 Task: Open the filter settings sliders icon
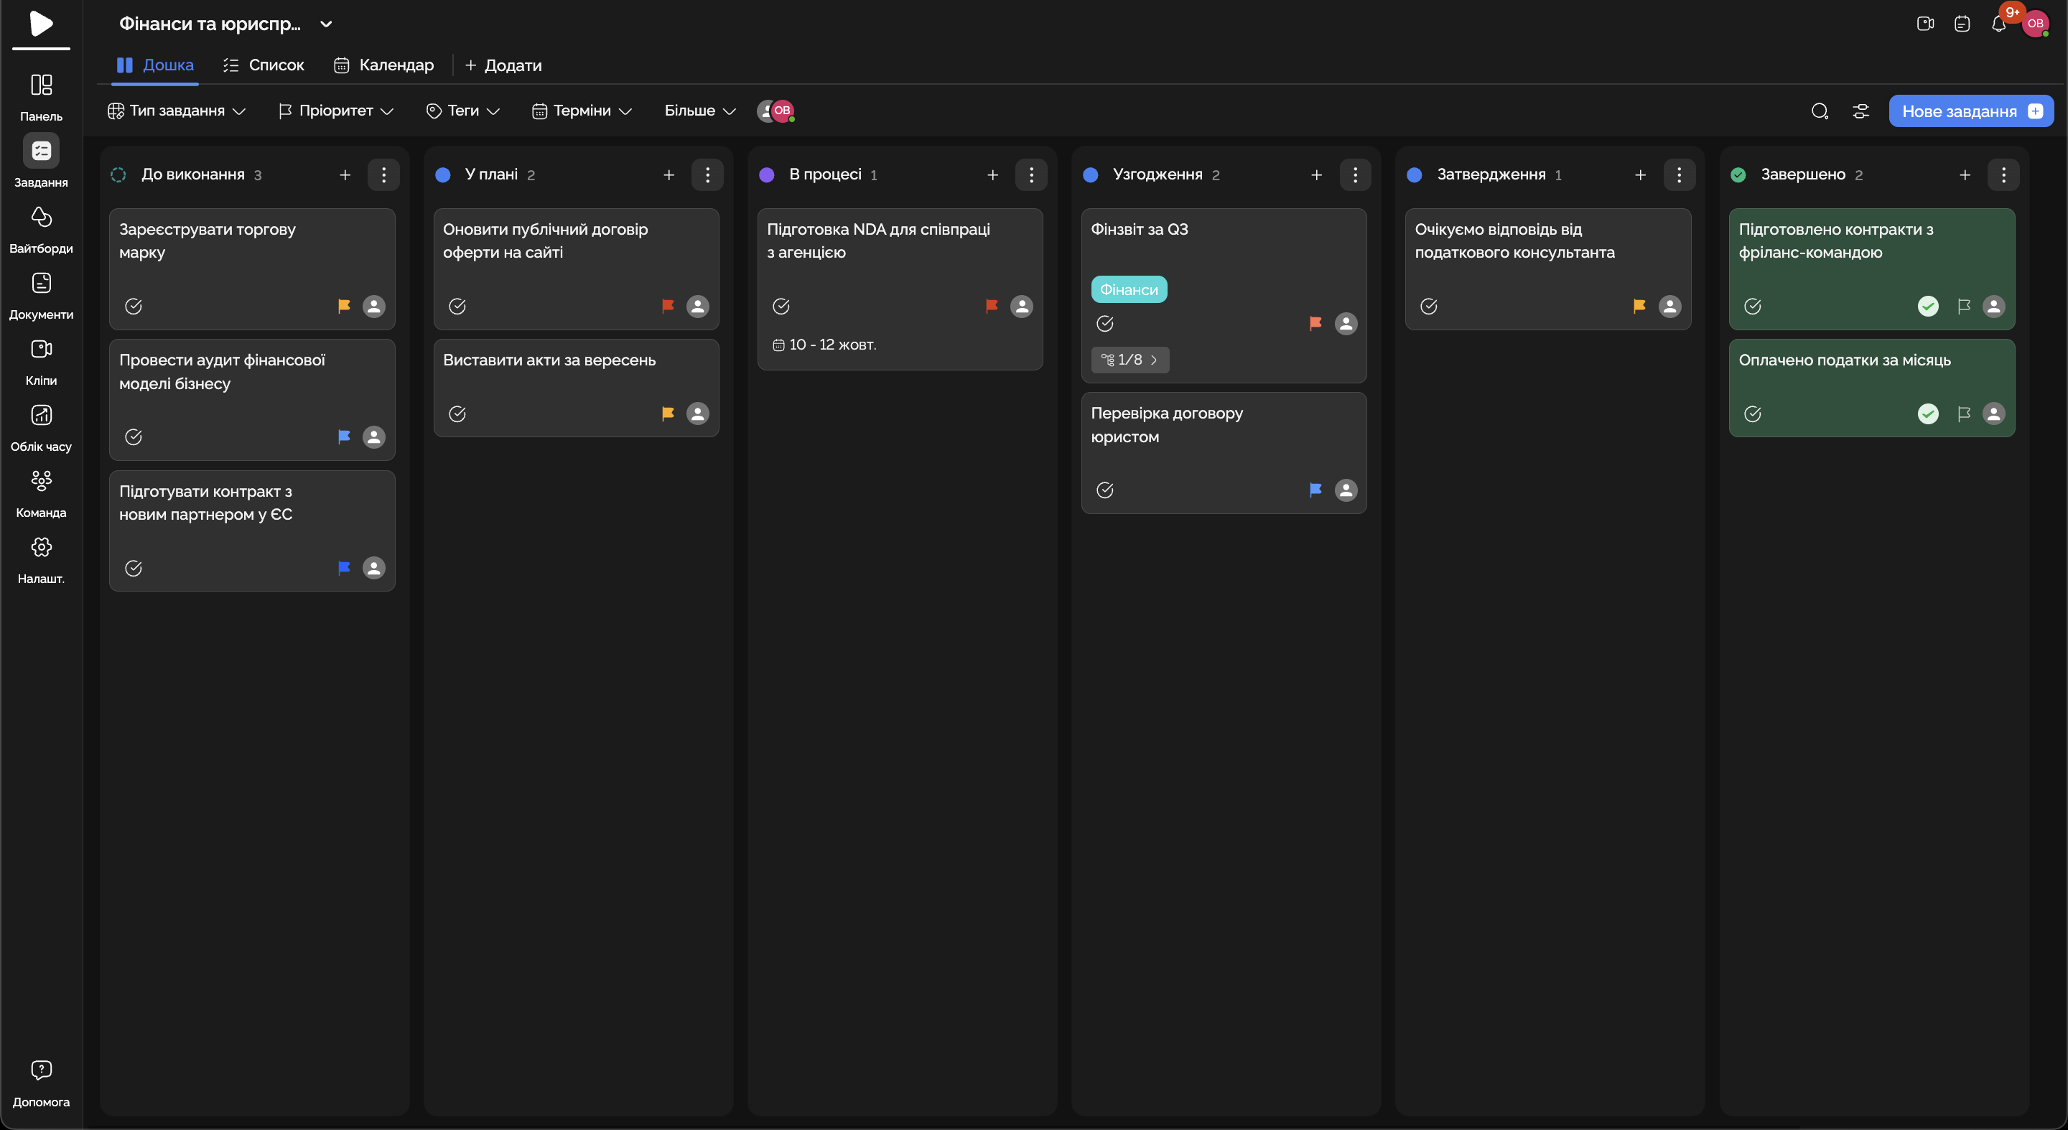[x=1860, y=111]
